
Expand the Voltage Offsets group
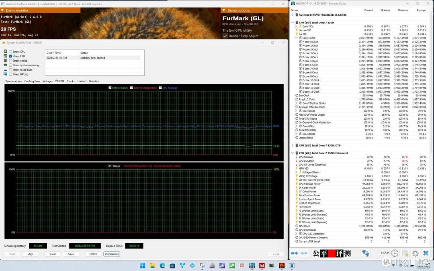pos(296,172)
